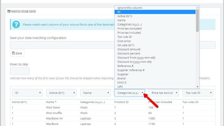Select 'Ignore this column' option
This screenshot has height=126, width=224.
click(x=155, y=8)
